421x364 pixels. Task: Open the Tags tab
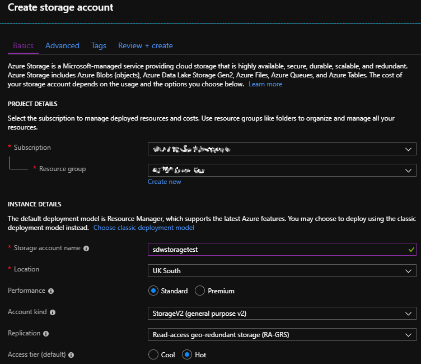[x=99, y=45]
